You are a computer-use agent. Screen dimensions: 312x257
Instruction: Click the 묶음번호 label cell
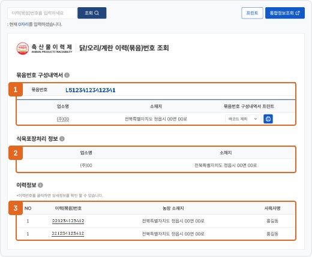click(x=40, y=89)
